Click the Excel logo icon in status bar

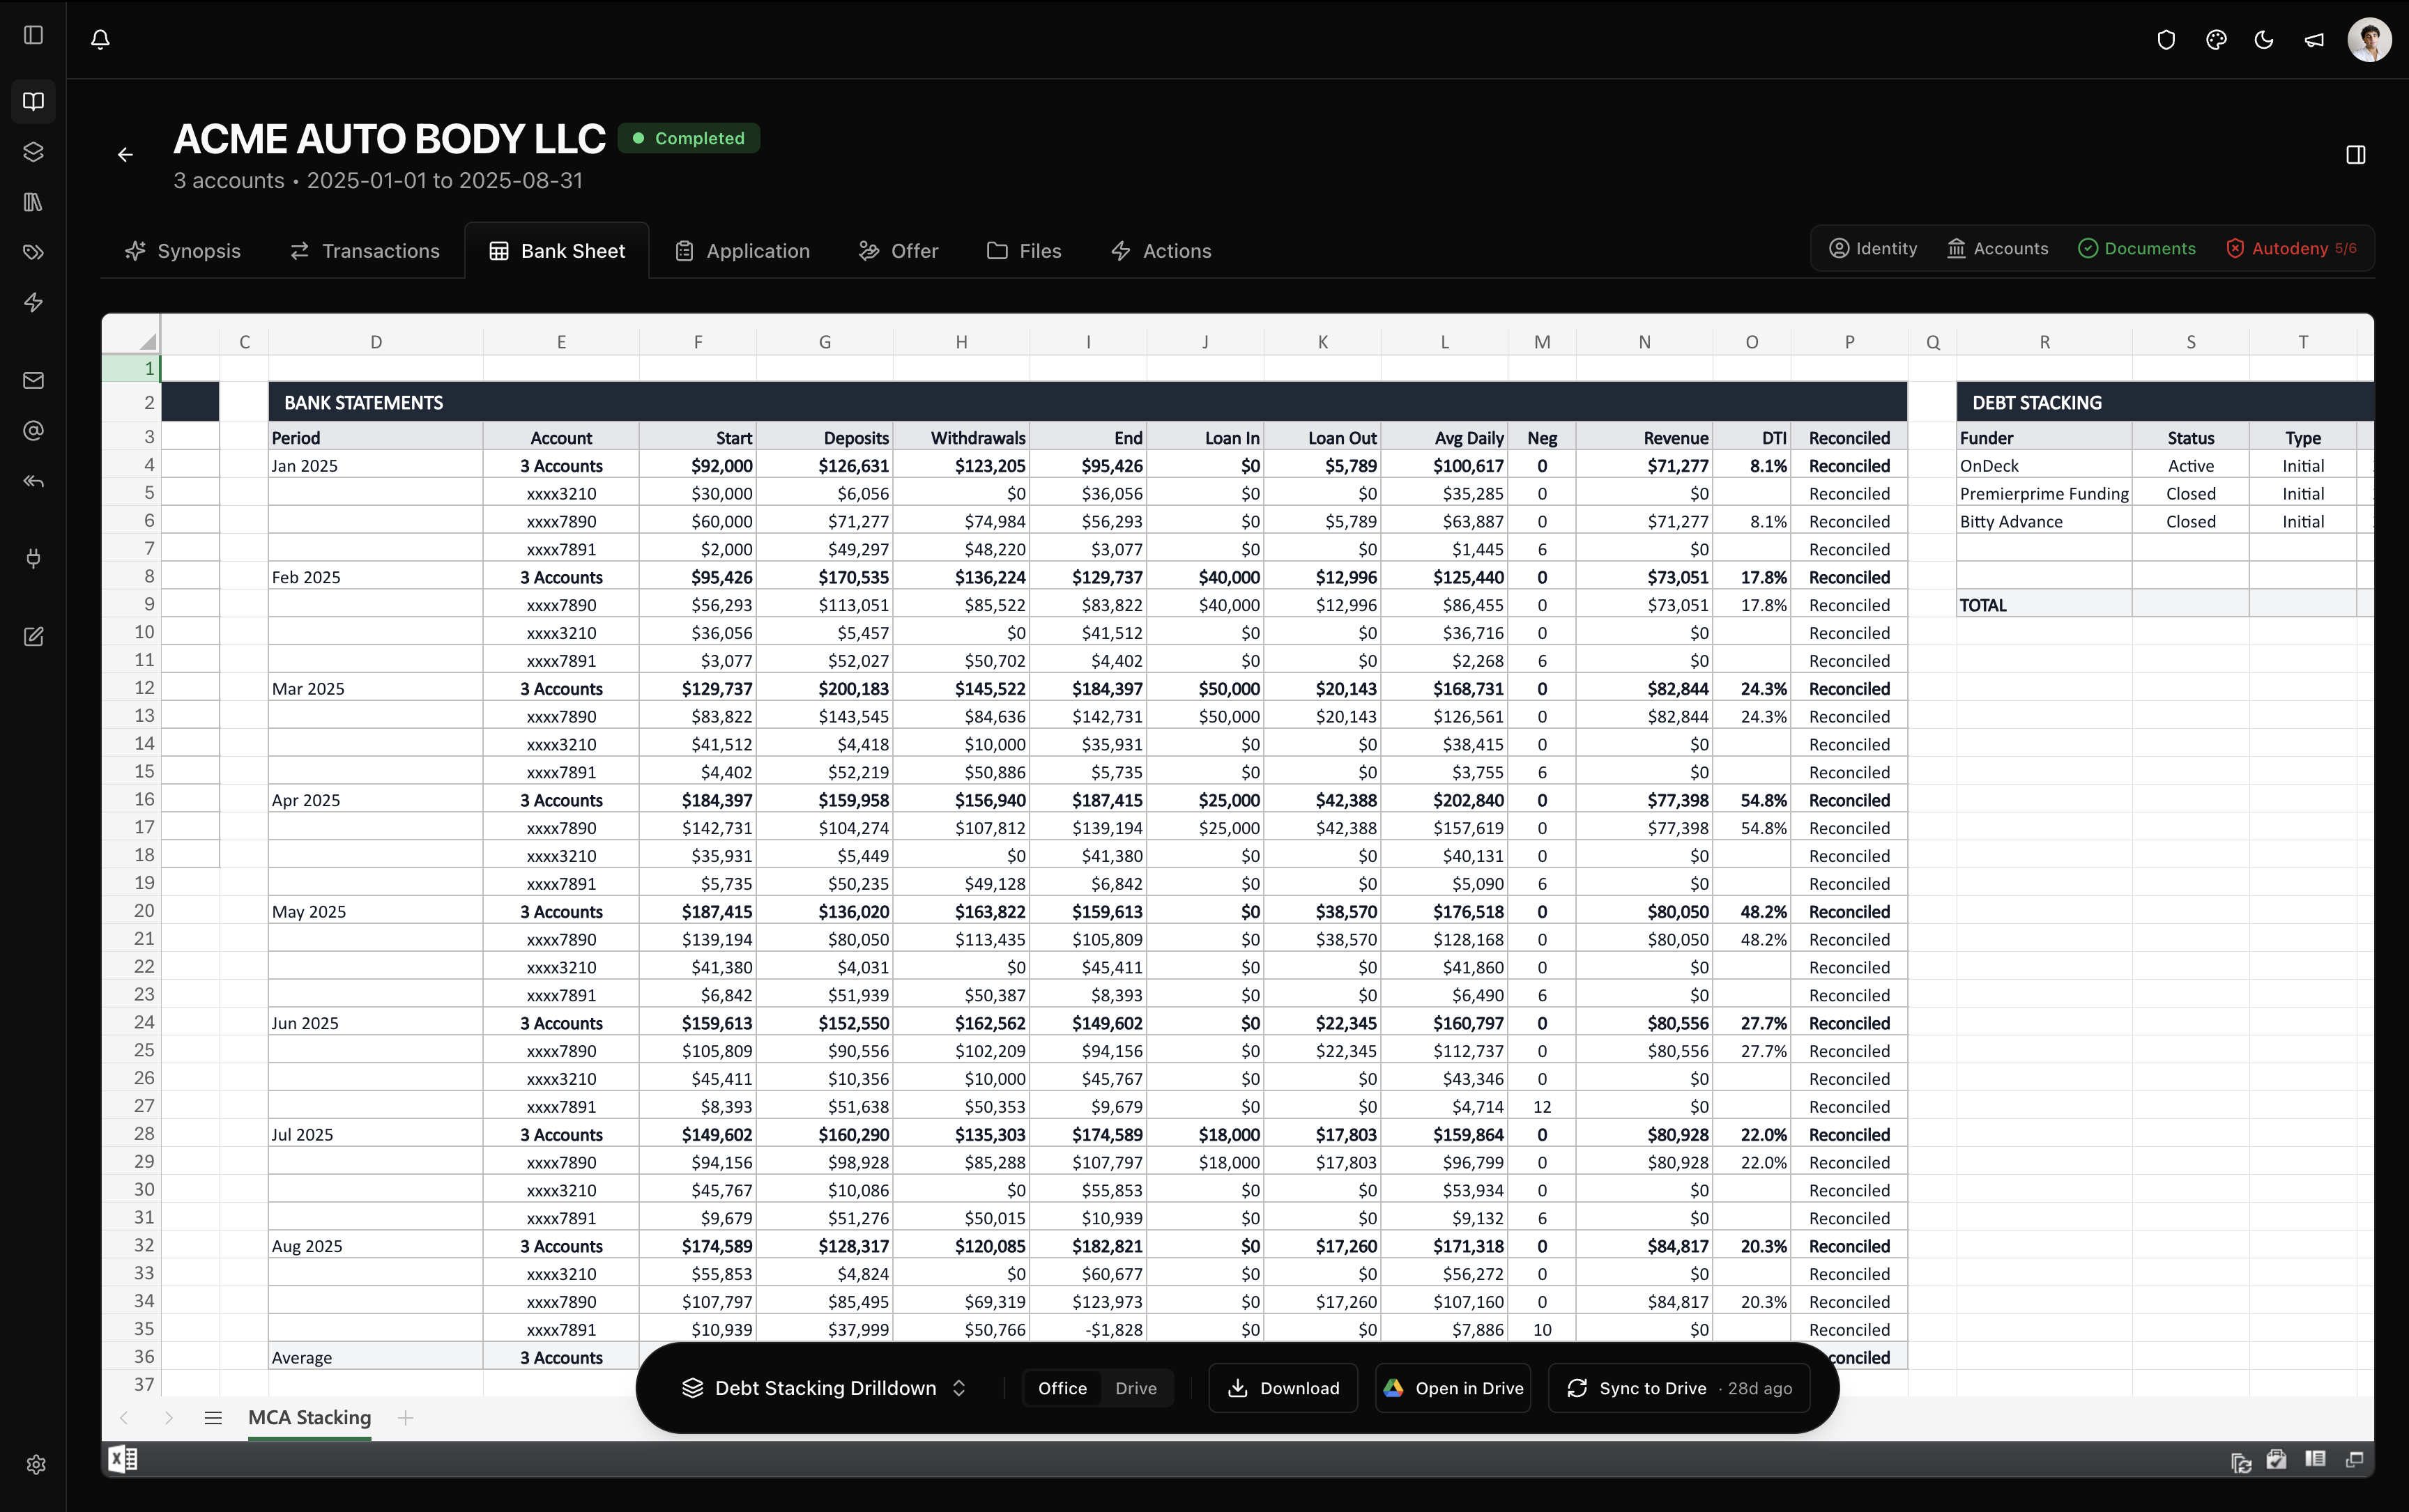[x=123, y=1459]
